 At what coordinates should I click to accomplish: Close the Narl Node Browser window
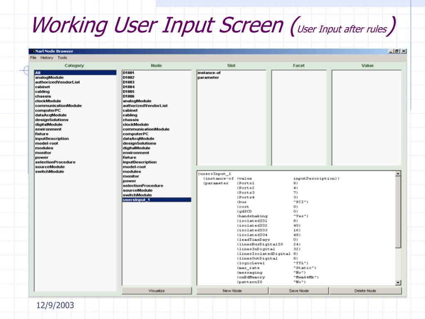[403, 51]
